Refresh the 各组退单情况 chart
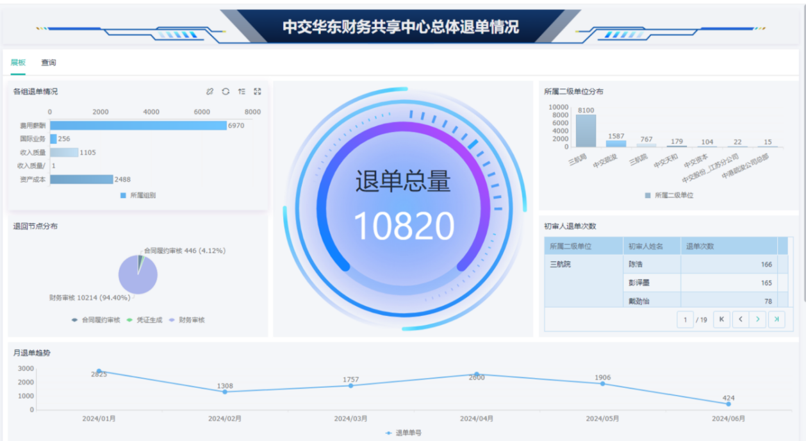 tap(226, 92)
